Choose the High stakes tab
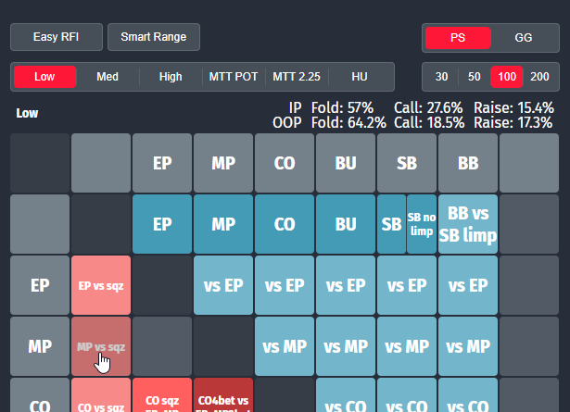This screenshot has width=570, height=412. [171, 77]
